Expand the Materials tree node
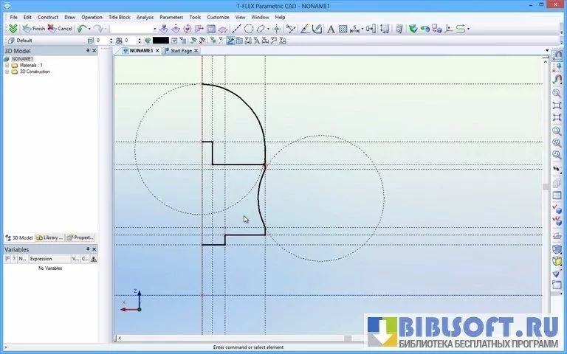 coord(7,65)
